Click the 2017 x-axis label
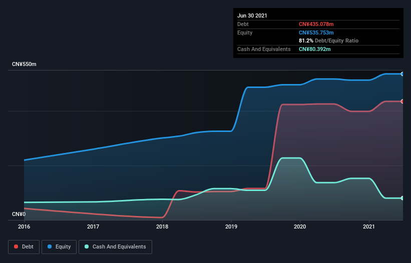Image resolution: width=411 pixels, height=263 pixels. (x=93, y=226)
